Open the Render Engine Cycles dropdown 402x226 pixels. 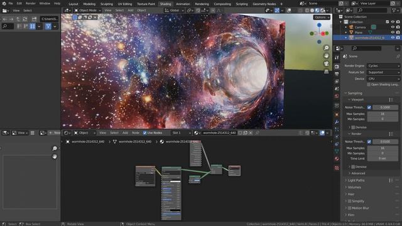click(x=384, y=66)
